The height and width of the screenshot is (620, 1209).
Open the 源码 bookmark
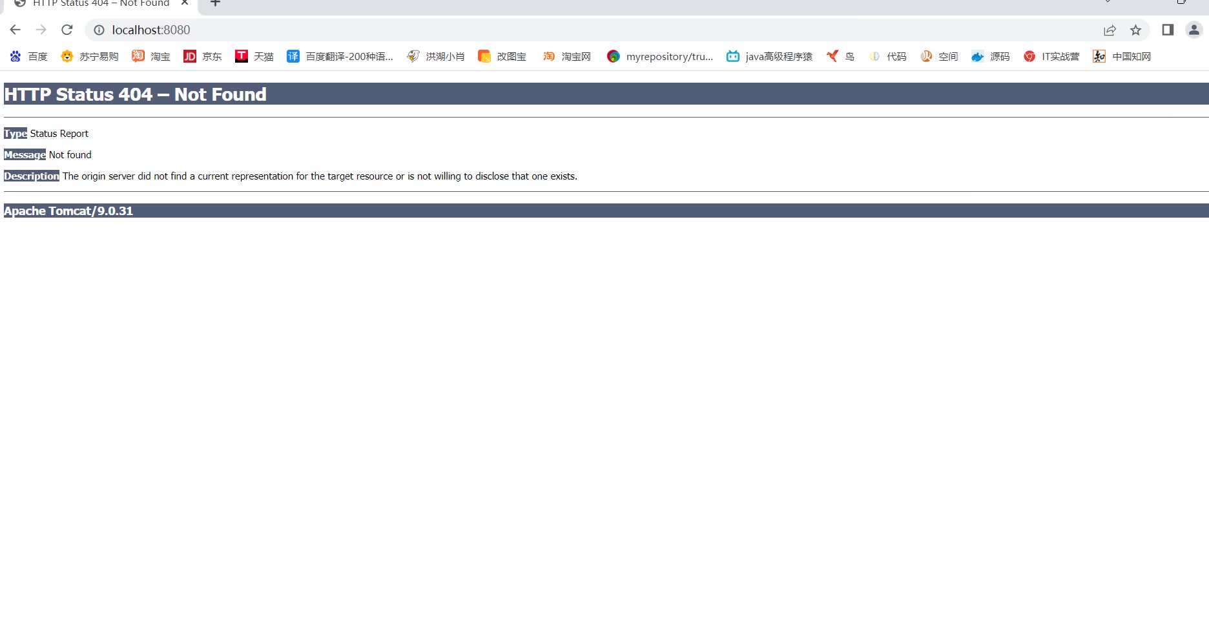(991, 56)
